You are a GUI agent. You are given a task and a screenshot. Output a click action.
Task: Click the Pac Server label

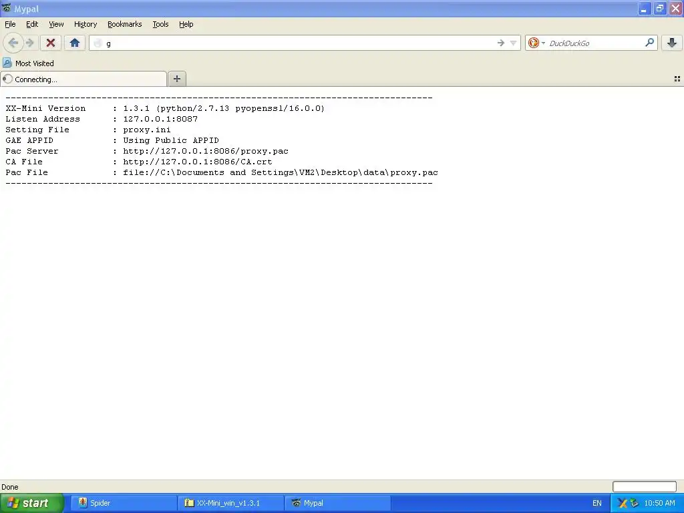32,151
